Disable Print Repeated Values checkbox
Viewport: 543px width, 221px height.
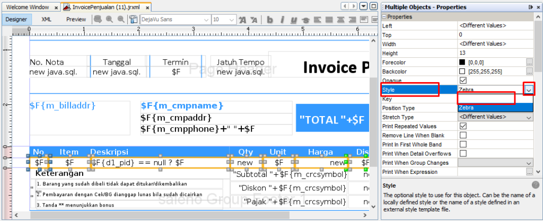[463, 126]
